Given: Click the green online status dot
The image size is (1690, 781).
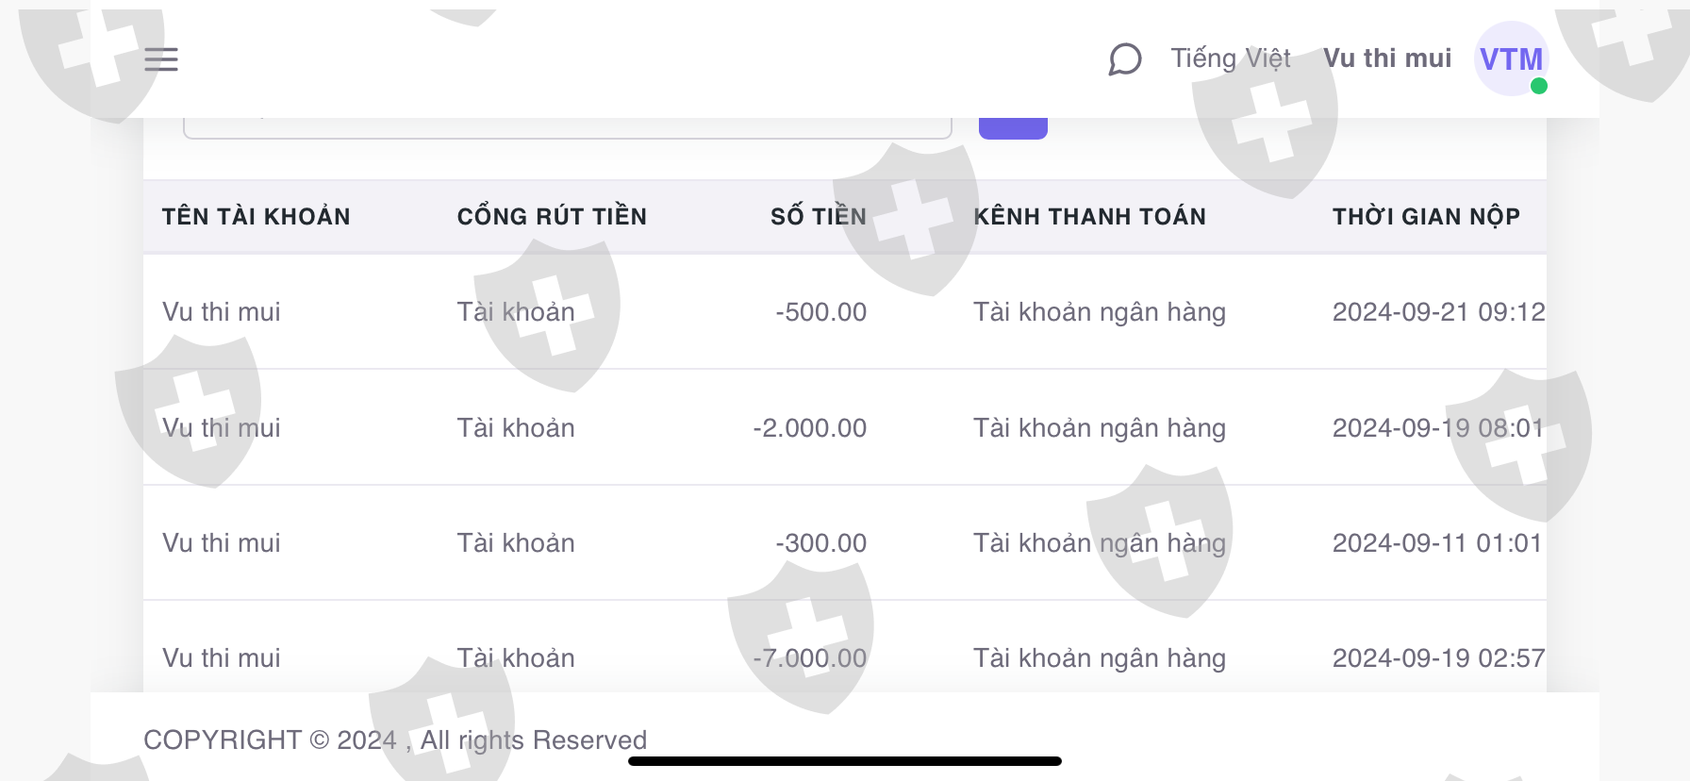Looking at the screenshot, I should [x=1539, y=86].
